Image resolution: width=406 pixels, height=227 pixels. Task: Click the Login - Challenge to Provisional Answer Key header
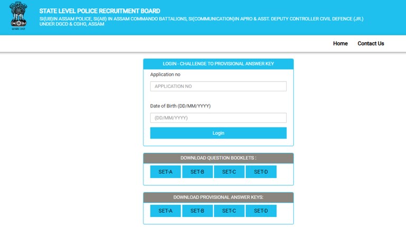pos(218,64)
